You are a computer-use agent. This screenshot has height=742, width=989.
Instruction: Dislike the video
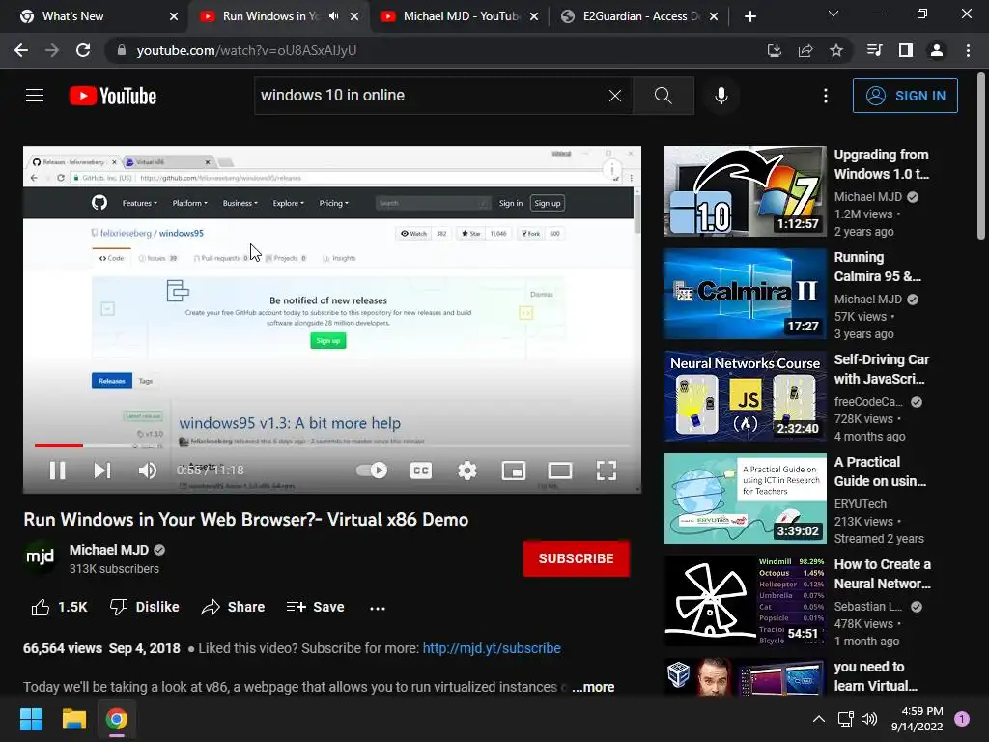tap(145, 607)
